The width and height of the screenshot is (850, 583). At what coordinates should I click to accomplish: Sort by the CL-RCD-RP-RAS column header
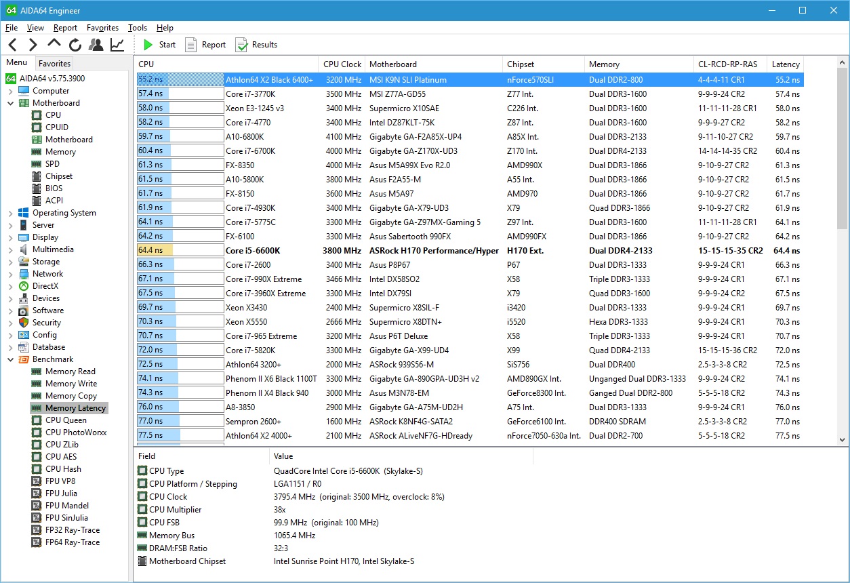click(x=730, y=64)
